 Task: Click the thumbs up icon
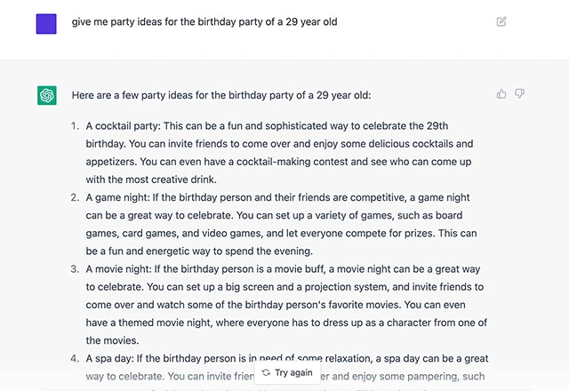[502, 93]
